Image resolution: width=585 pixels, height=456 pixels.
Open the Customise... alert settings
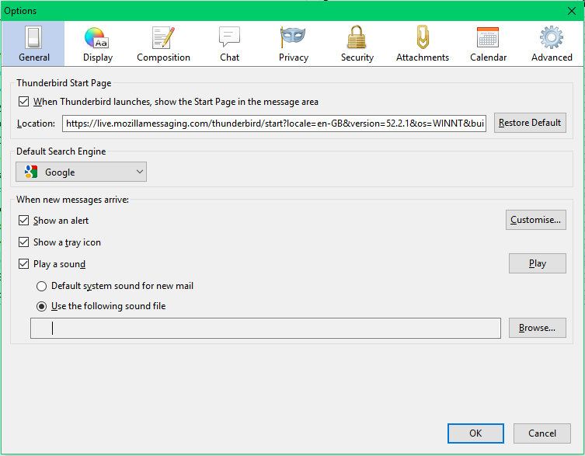point(536,220)
